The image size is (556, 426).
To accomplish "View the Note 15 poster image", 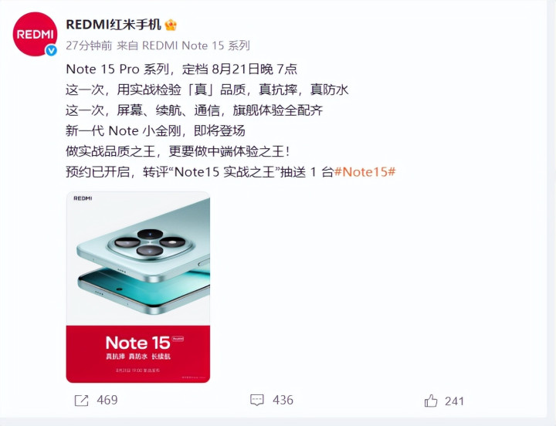I will coord(138,287).
